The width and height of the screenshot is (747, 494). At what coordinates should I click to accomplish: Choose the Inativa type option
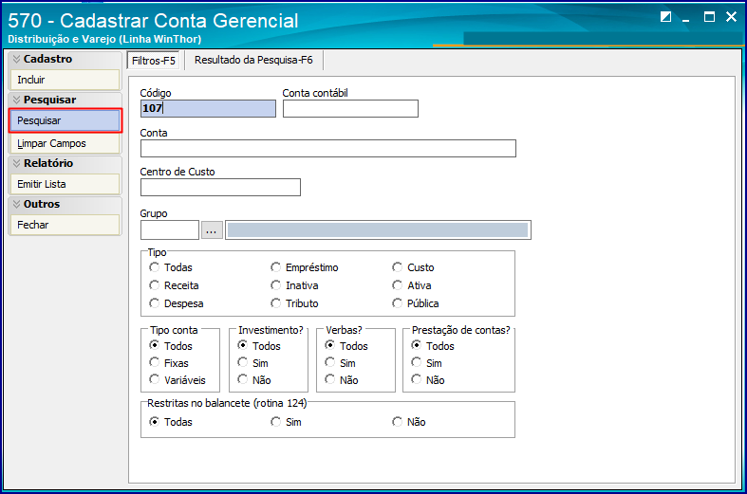[x=294, y=285]
